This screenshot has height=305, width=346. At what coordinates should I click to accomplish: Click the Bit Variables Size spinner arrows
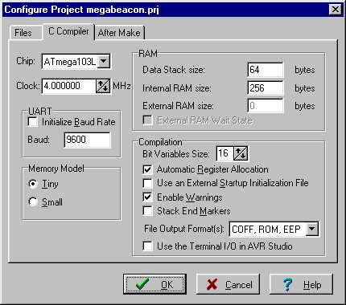pyautogui.click(x=241, y=153)
